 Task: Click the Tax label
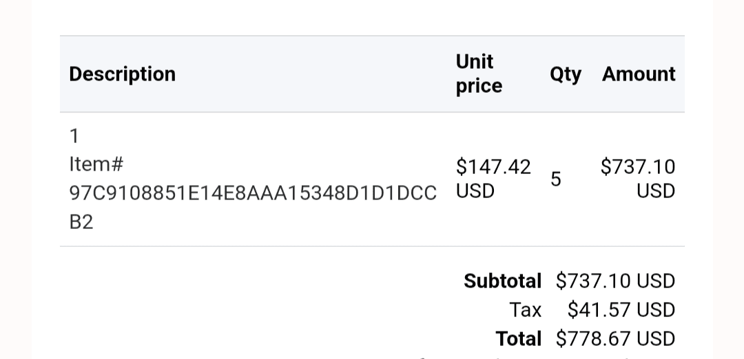[x=525, y=309]
